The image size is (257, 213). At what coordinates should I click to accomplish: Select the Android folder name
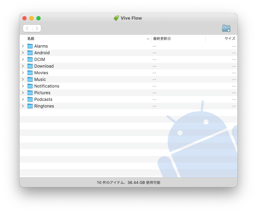coord(42,53)
